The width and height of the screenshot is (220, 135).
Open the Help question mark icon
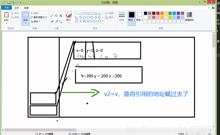[x=213, y=8]
